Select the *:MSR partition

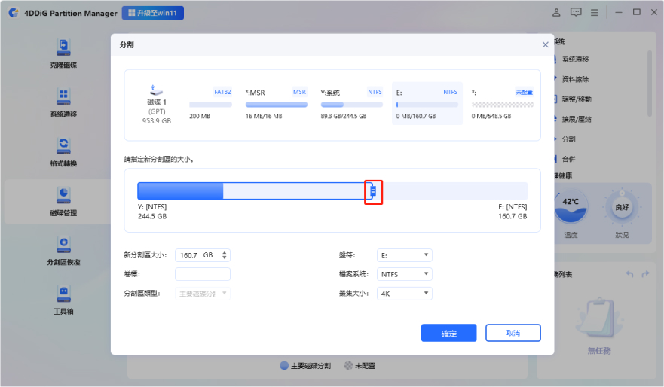[276, 104]
